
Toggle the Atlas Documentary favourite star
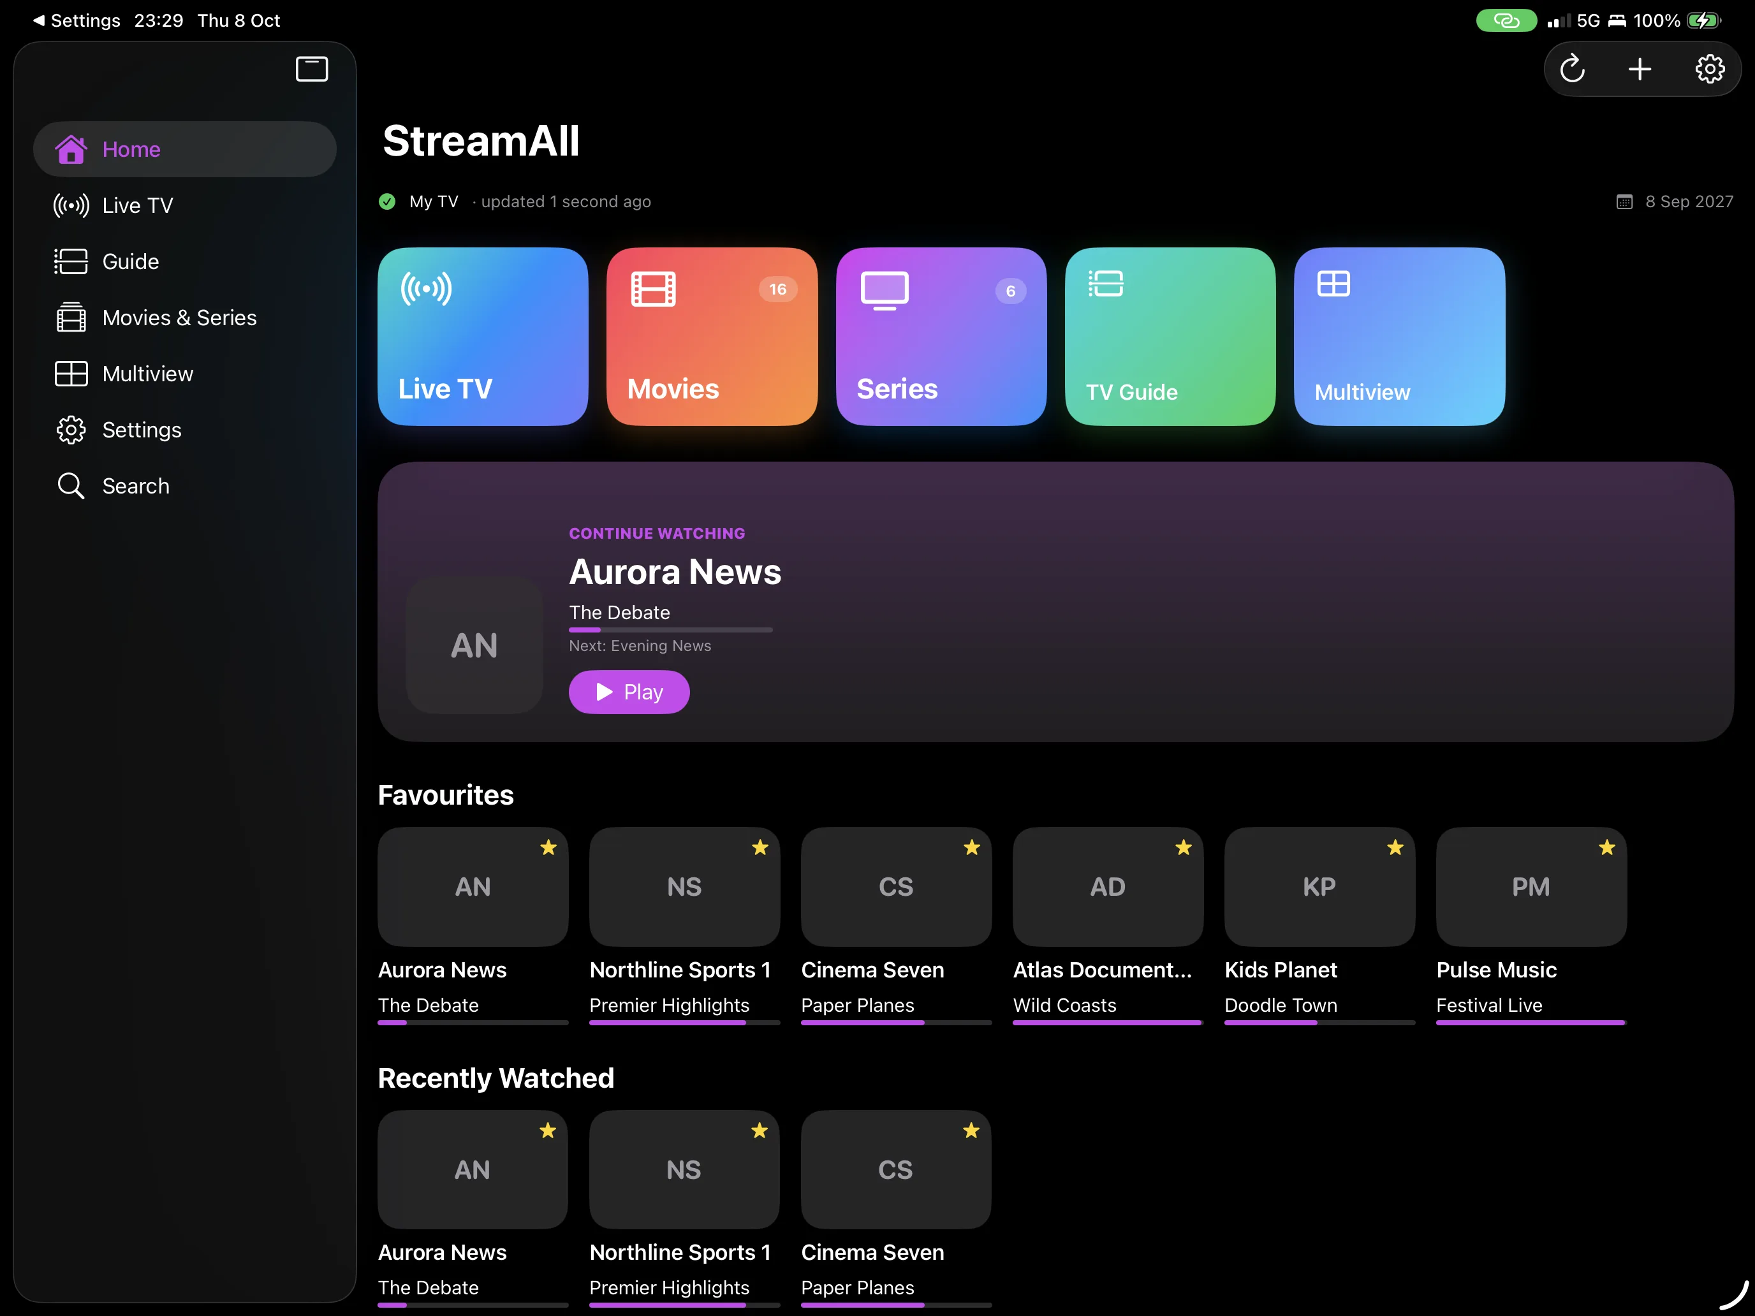pyautogui.click(x=1184, y=847)
